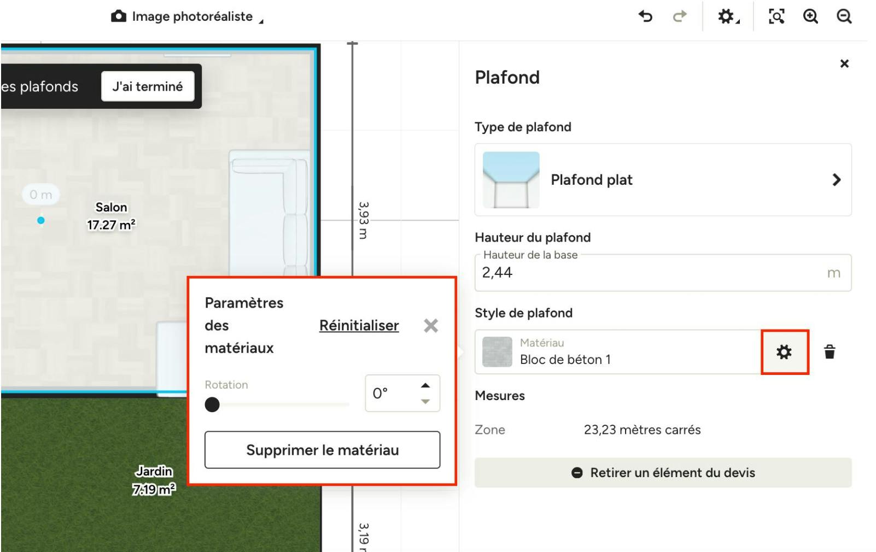The width and height of the screenshot is (876, 552).
Task: Increase rotation with the up arrow
Action: click(425, 385)
